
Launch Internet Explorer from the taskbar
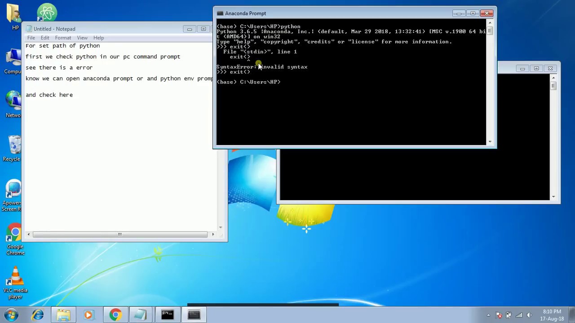tap(38, 314)
